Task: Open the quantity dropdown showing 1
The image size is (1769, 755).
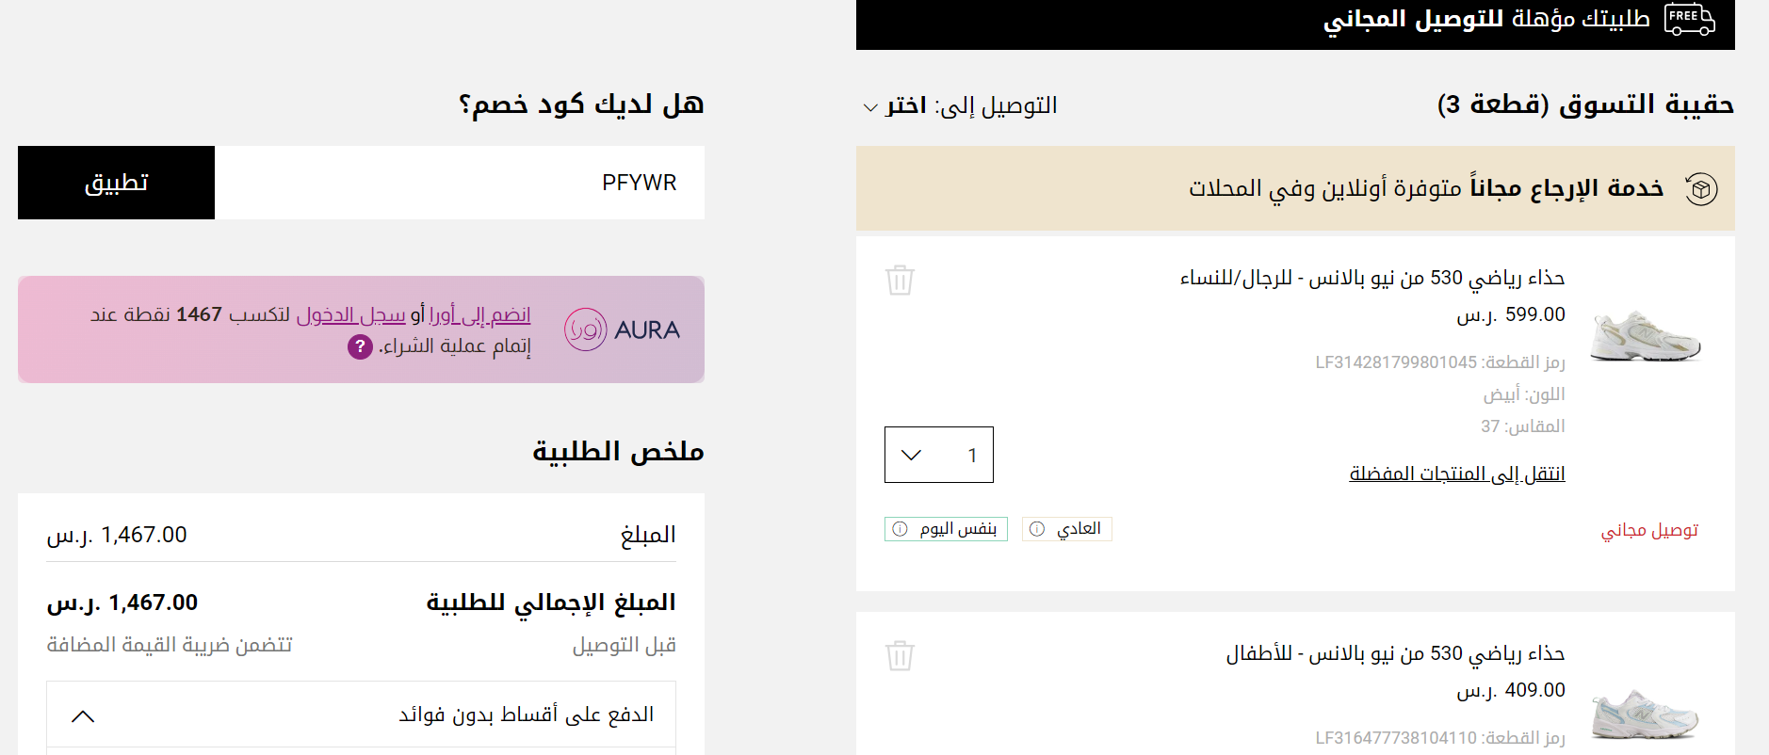Action: click(939, 455)
